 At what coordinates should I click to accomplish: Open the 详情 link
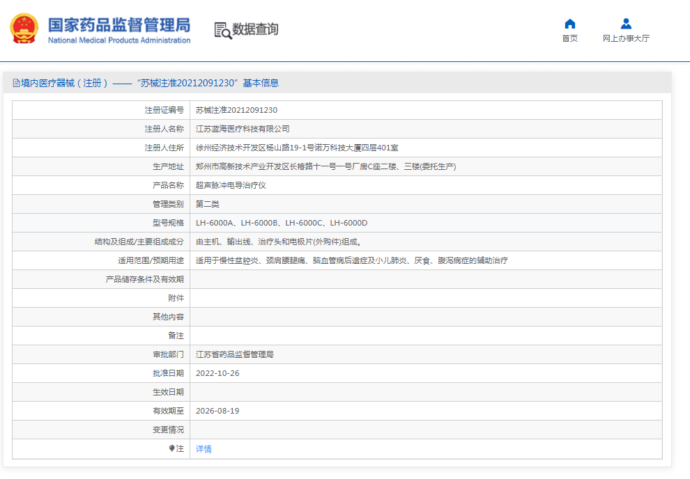pyautogui.click(x=204, y=449)
